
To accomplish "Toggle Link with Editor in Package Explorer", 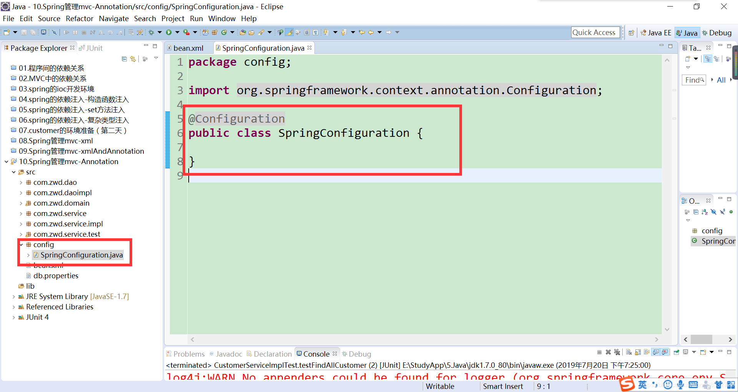I will 133,59.
